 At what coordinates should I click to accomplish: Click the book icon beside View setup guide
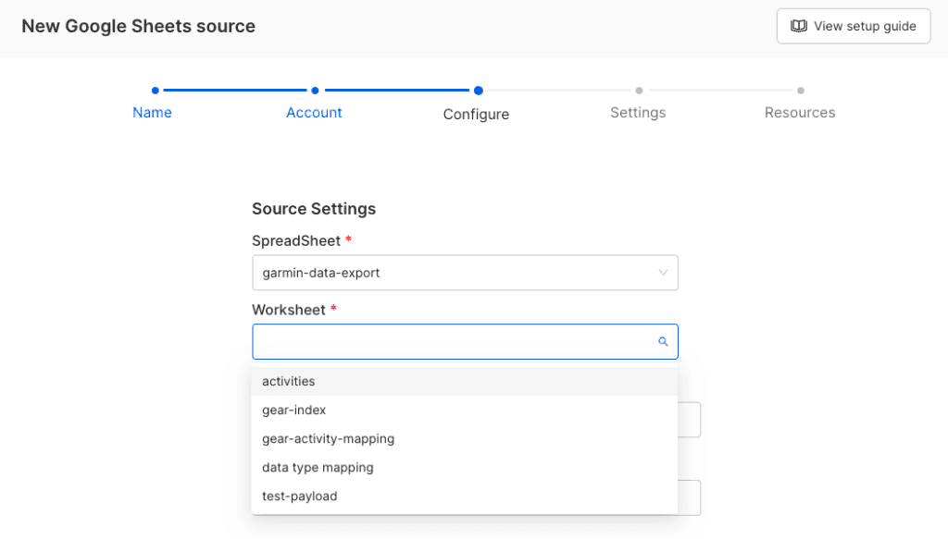tap(798, 26)
